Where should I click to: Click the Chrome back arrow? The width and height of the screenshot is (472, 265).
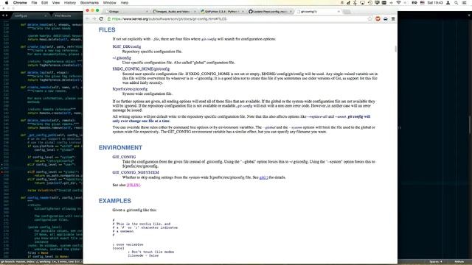click(x=87, y=18)
